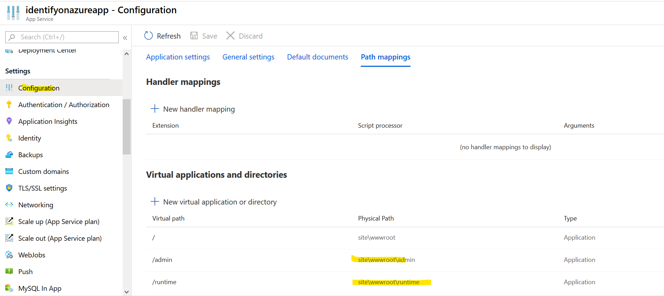Click Script processor column header

pos(380,126)
